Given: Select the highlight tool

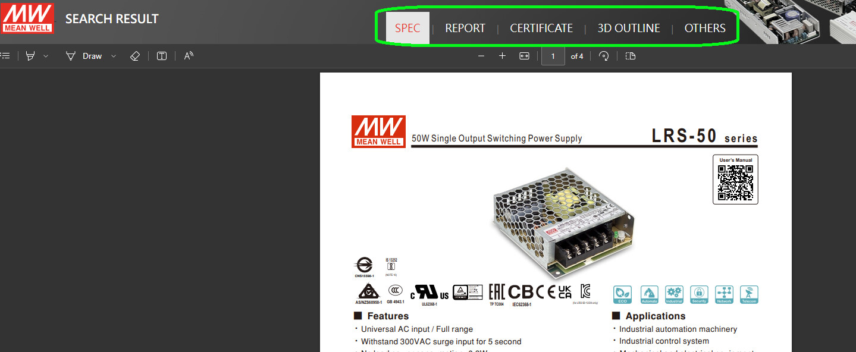Looking at the screenshot, I should pyautogui.click(x=30, y=56).
